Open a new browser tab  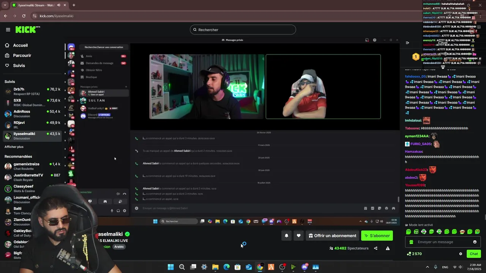[x=74, y=5]
